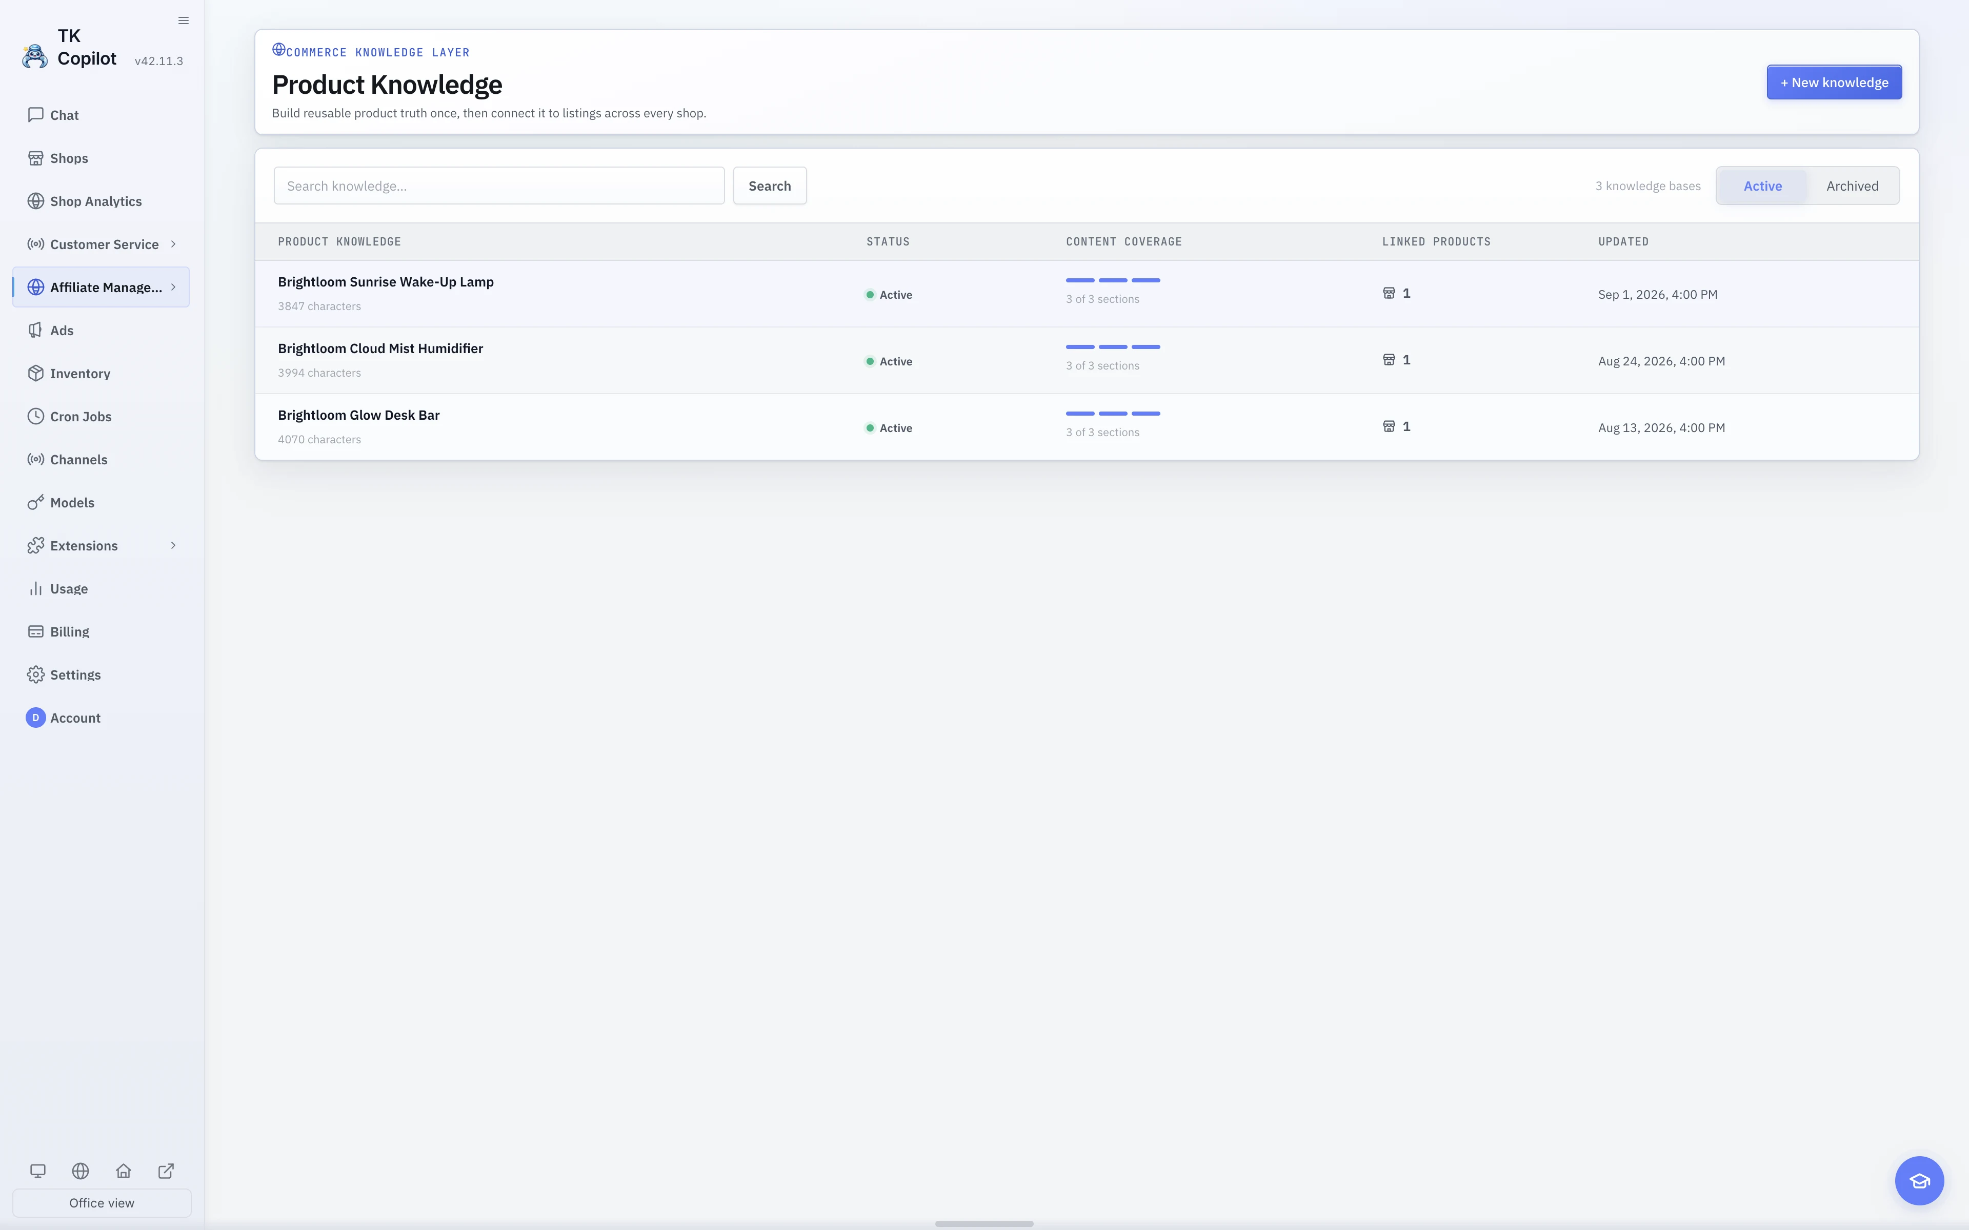Switch to the Active knowledge filter
Image resolution: width=1969 pixels, height=1230 pixels.
[x=1762, y=186]
